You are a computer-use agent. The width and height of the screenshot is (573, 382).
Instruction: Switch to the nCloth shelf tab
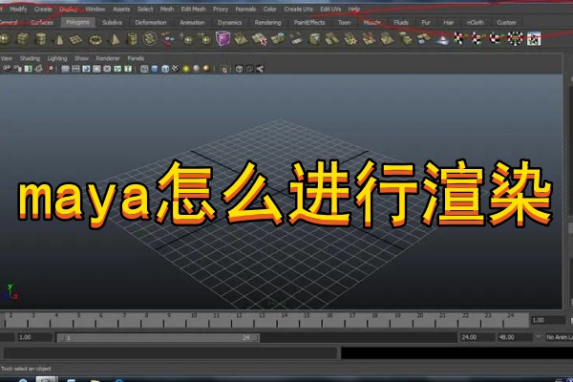pos(476,23)
